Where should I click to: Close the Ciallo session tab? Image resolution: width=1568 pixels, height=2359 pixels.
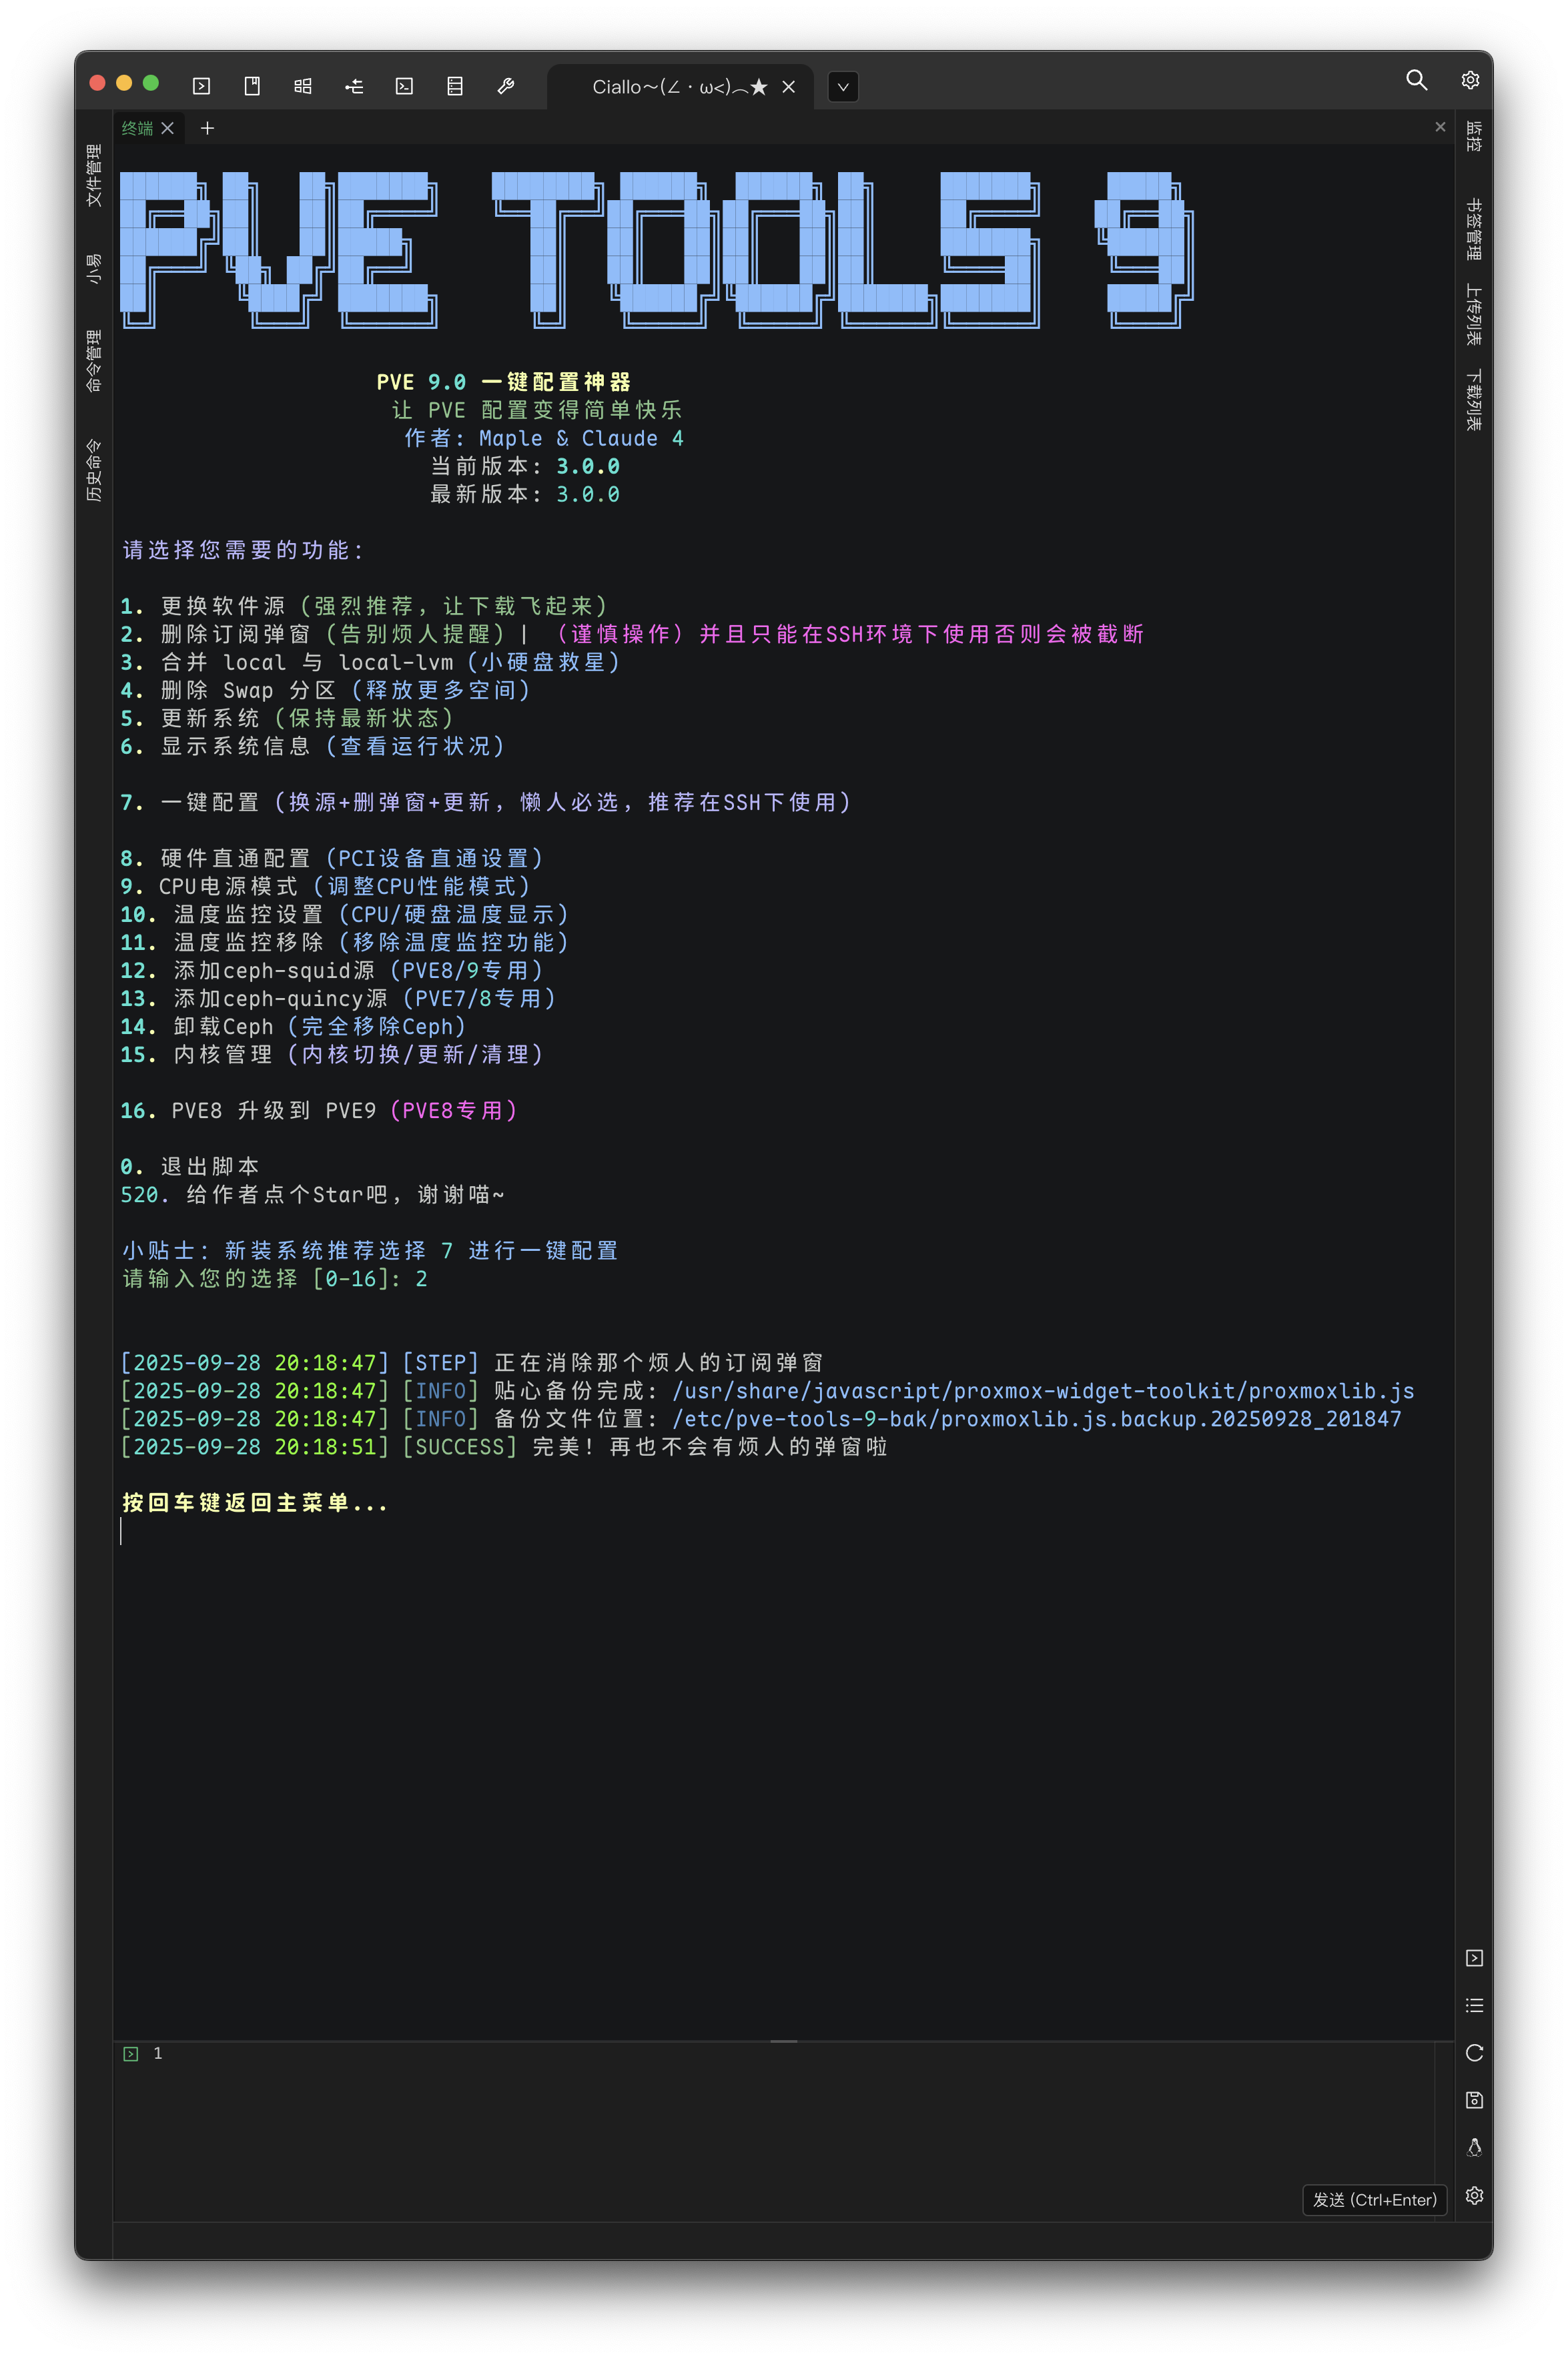[x=789, y=87]
